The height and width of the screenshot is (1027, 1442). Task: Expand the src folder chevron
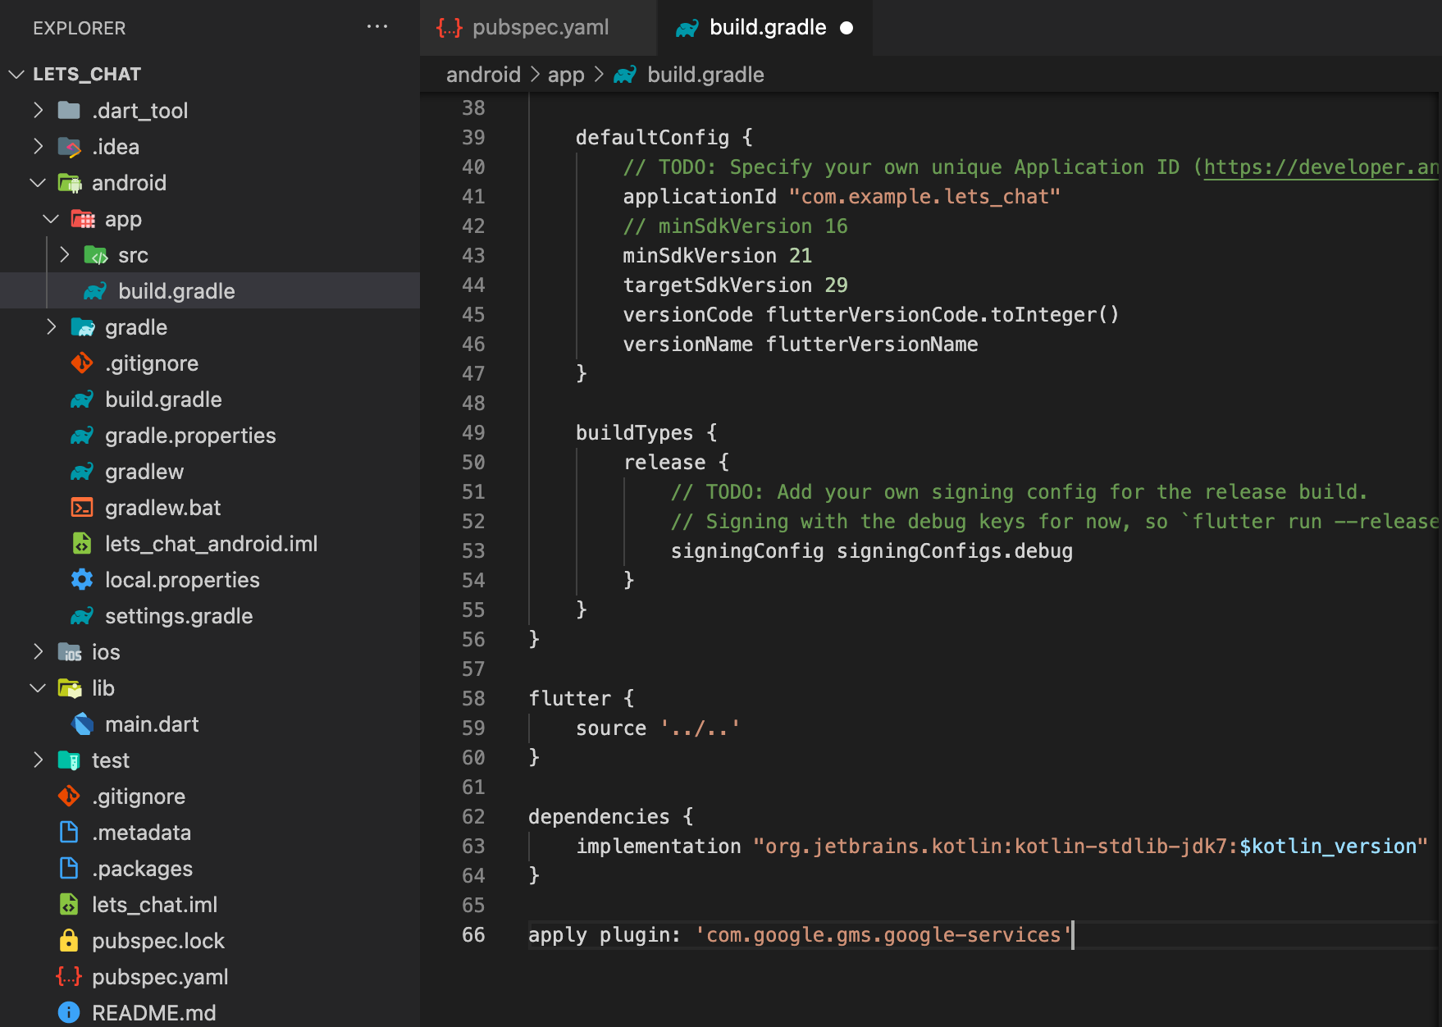tap(64, 254)
